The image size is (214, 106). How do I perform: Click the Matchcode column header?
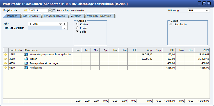[x=48, y=50]
